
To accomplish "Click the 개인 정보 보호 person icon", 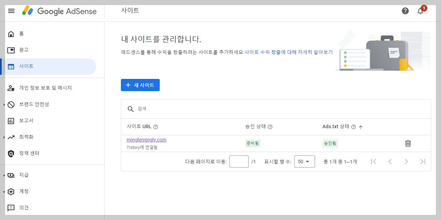I will (11, 88).
